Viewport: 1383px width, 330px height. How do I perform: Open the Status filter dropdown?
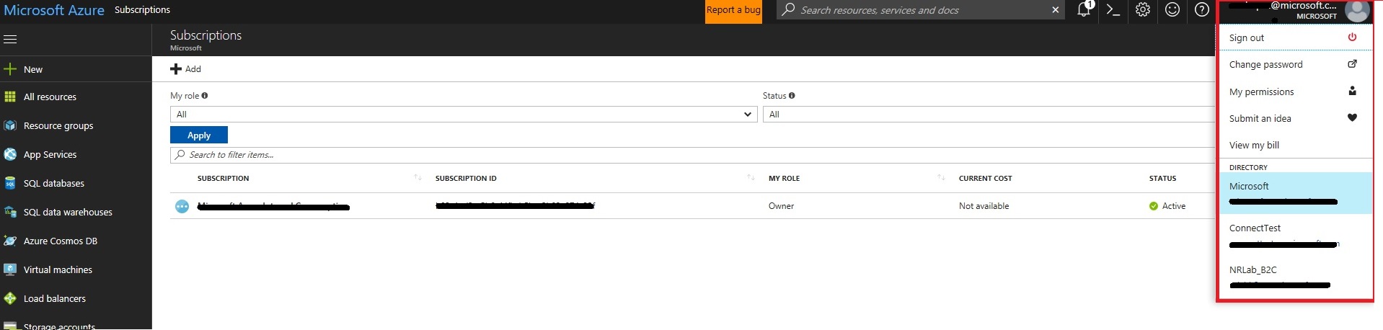tap(989, 115)
